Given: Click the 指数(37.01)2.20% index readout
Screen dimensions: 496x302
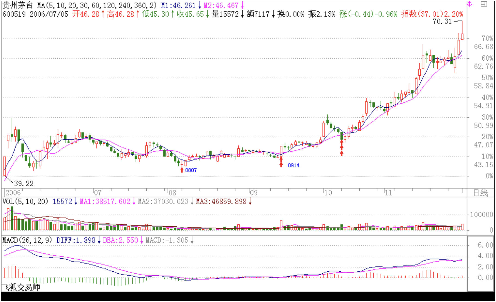Looking at the screenshot, I should pyautogui.click(x=432, y=14).
